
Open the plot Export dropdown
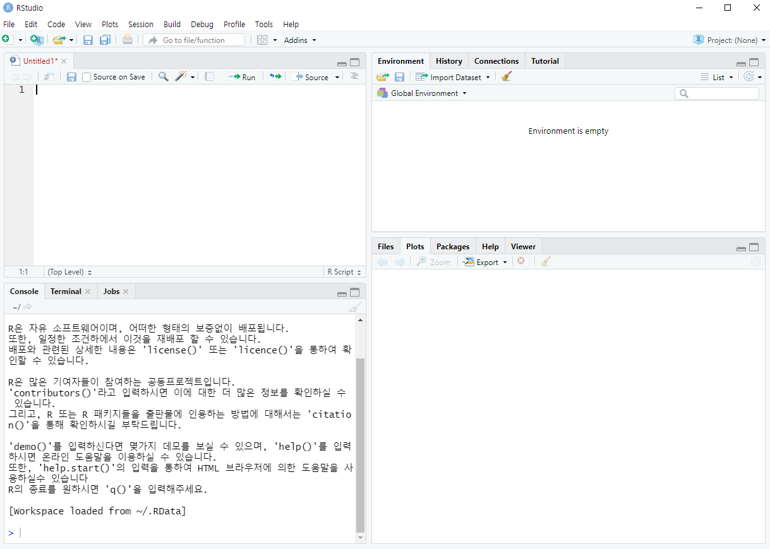(485, 262)
